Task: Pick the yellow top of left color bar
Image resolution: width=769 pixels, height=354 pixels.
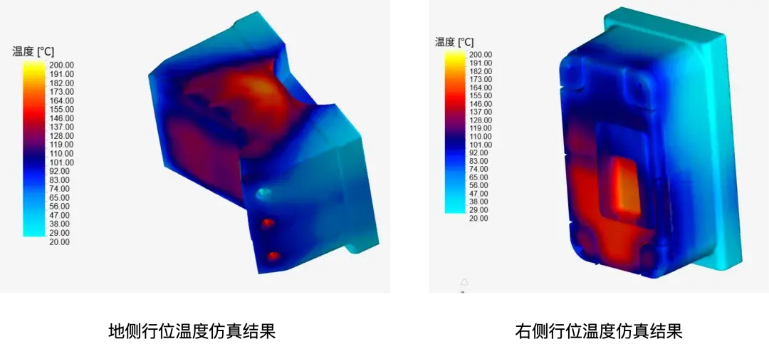Action: [34, 67]
